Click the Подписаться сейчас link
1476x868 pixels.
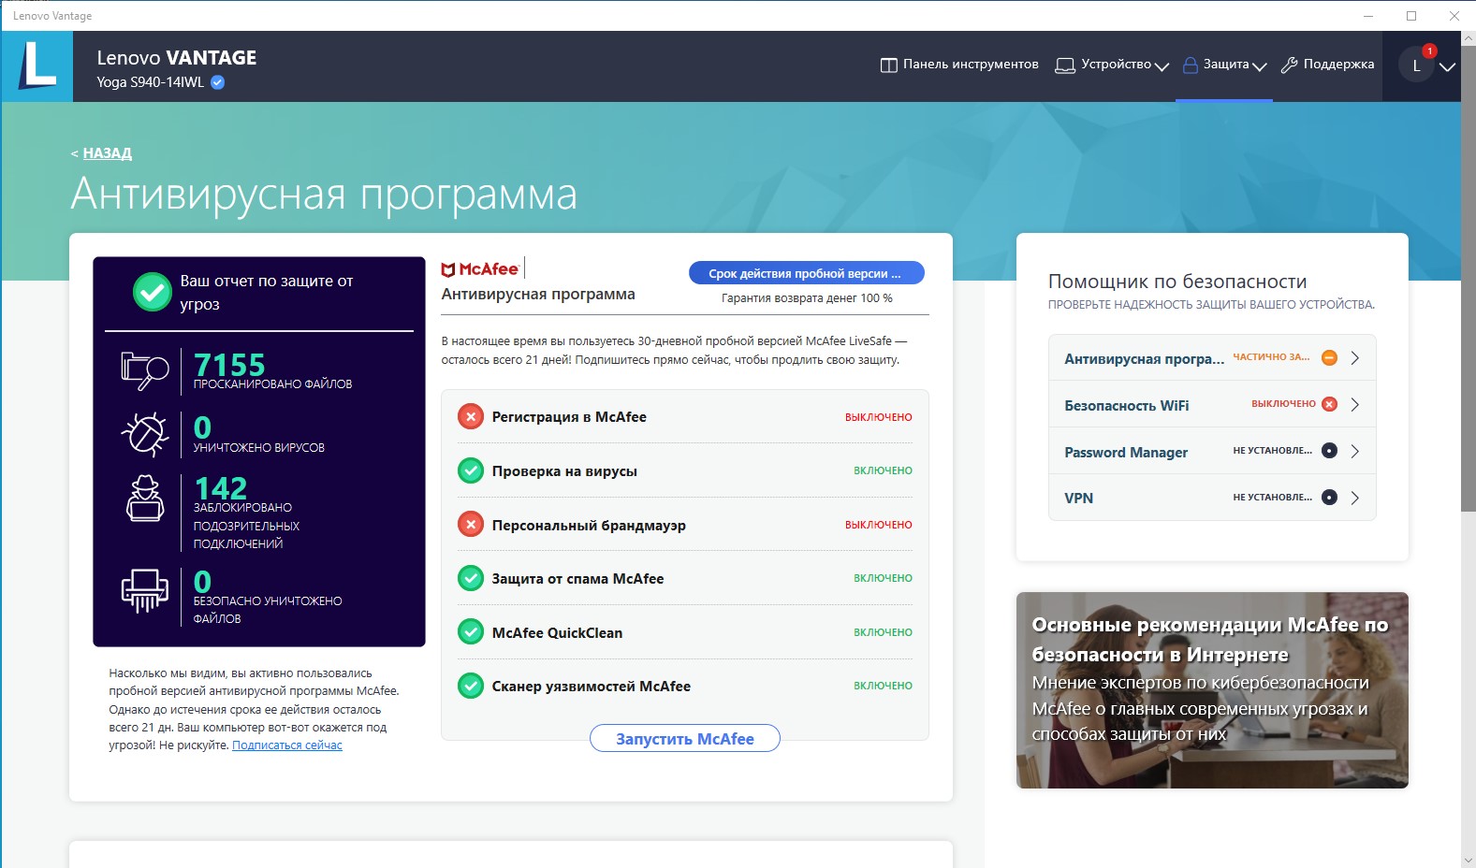point(286,745)
